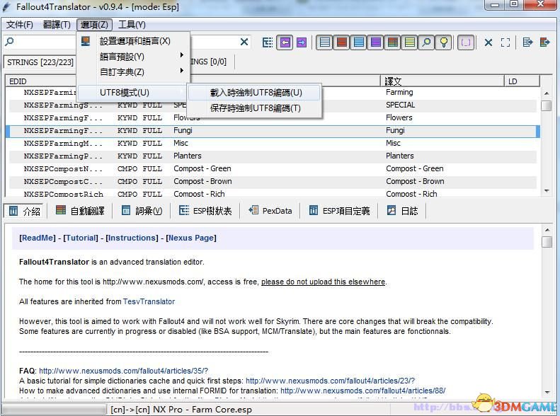Open the articles/88 dictionaries link
This screenshot has width=560, height=416.
tap(363, 391)
